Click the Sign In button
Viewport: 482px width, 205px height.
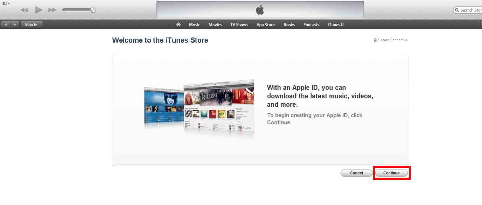(x=31, y=24)
